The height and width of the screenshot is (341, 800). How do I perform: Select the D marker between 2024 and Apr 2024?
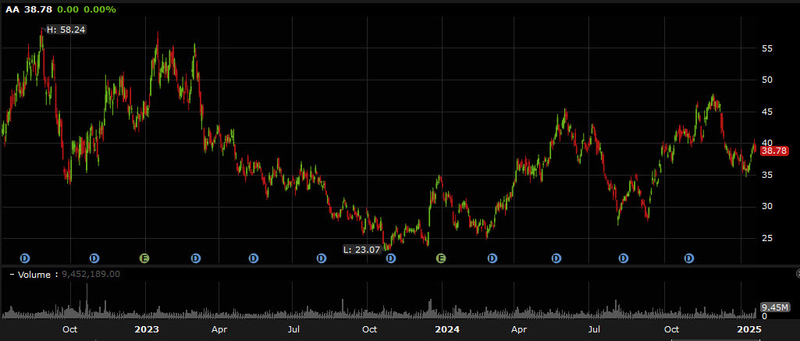point(492,258)
